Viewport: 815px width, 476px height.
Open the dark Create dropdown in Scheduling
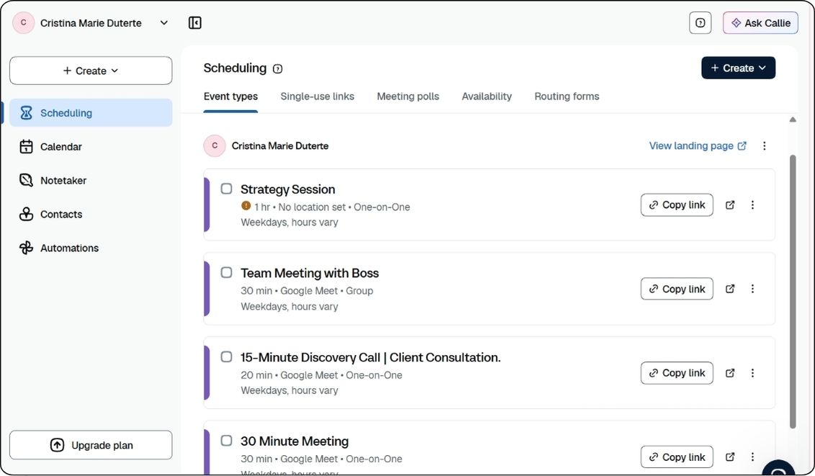point(738,68)
